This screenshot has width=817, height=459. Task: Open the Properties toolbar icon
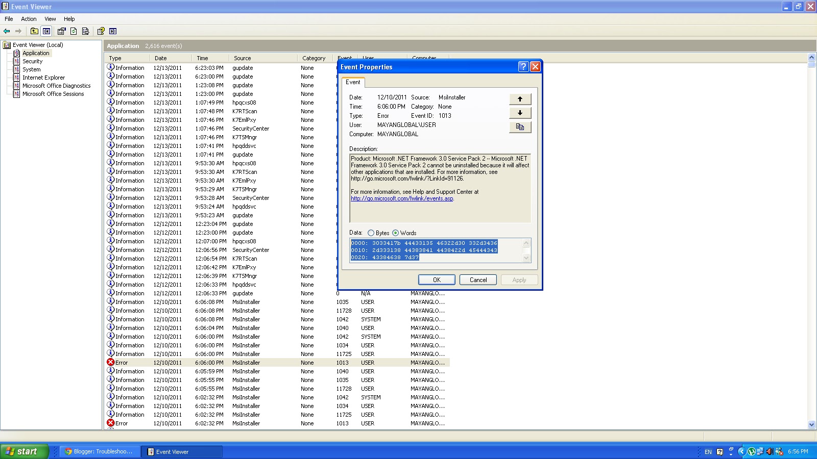62,31
